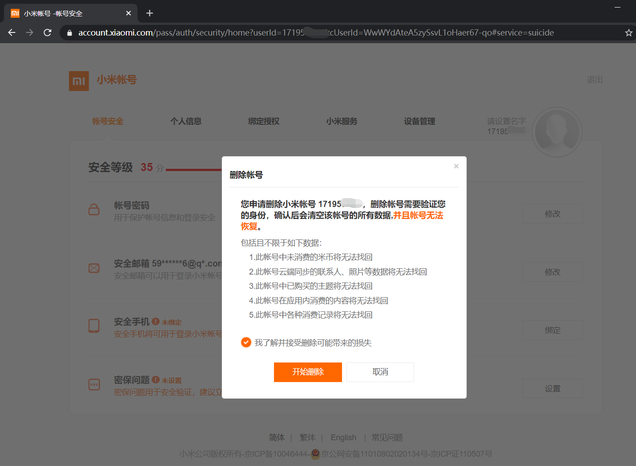Image resolution: width=636 pixels, height=466 pixels.
Task: Click the 开始删除 button
Action: [308, 372]
